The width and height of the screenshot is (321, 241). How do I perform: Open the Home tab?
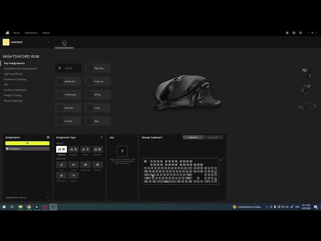(17, 33)
